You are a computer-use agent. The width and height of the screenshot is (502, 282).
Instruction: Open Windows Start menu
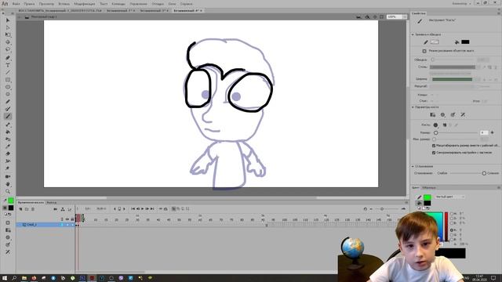click(x=5, y=278)
